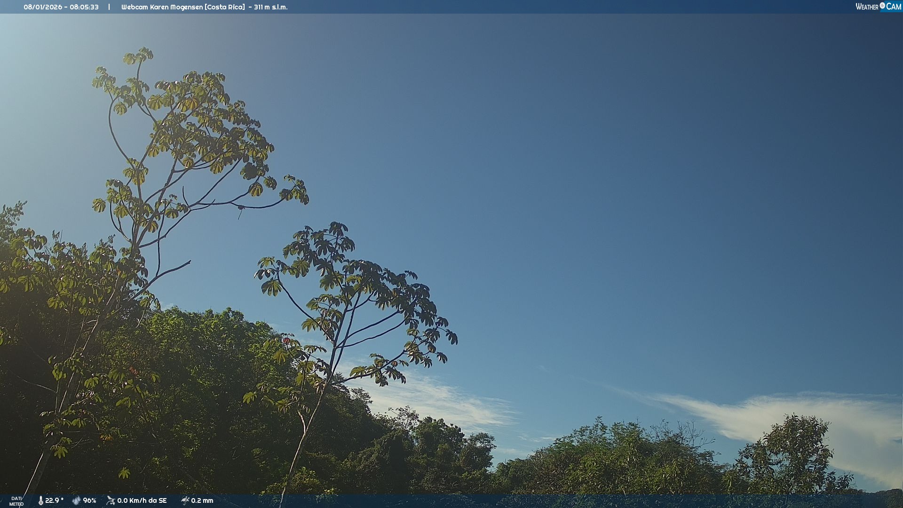Click the 08/01/2026 date stamp
The width and height of the screenshot is (903, 508).
click(44, 7)
